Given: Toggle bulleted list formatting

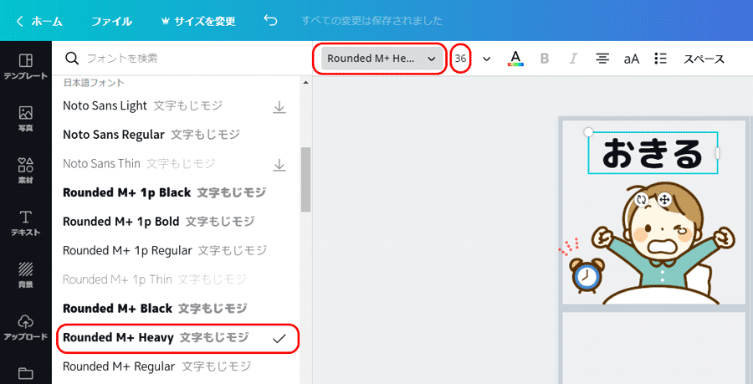Looking at the screenshot, I should tap(660, 59).
